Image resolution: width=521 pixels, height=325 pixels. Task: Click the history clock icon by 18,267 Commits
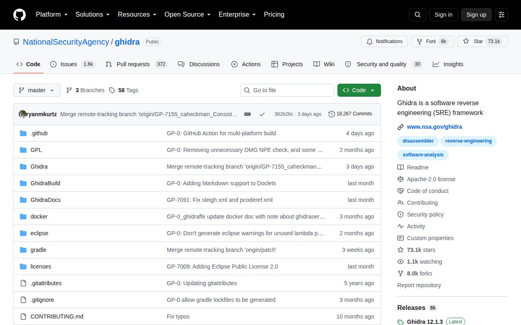click(x=332, y=114)
